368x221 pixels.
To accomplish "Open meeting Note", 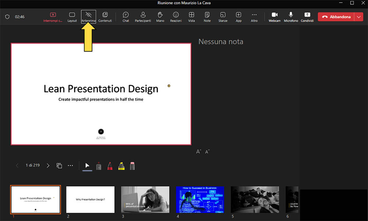I will coord(207,17).
